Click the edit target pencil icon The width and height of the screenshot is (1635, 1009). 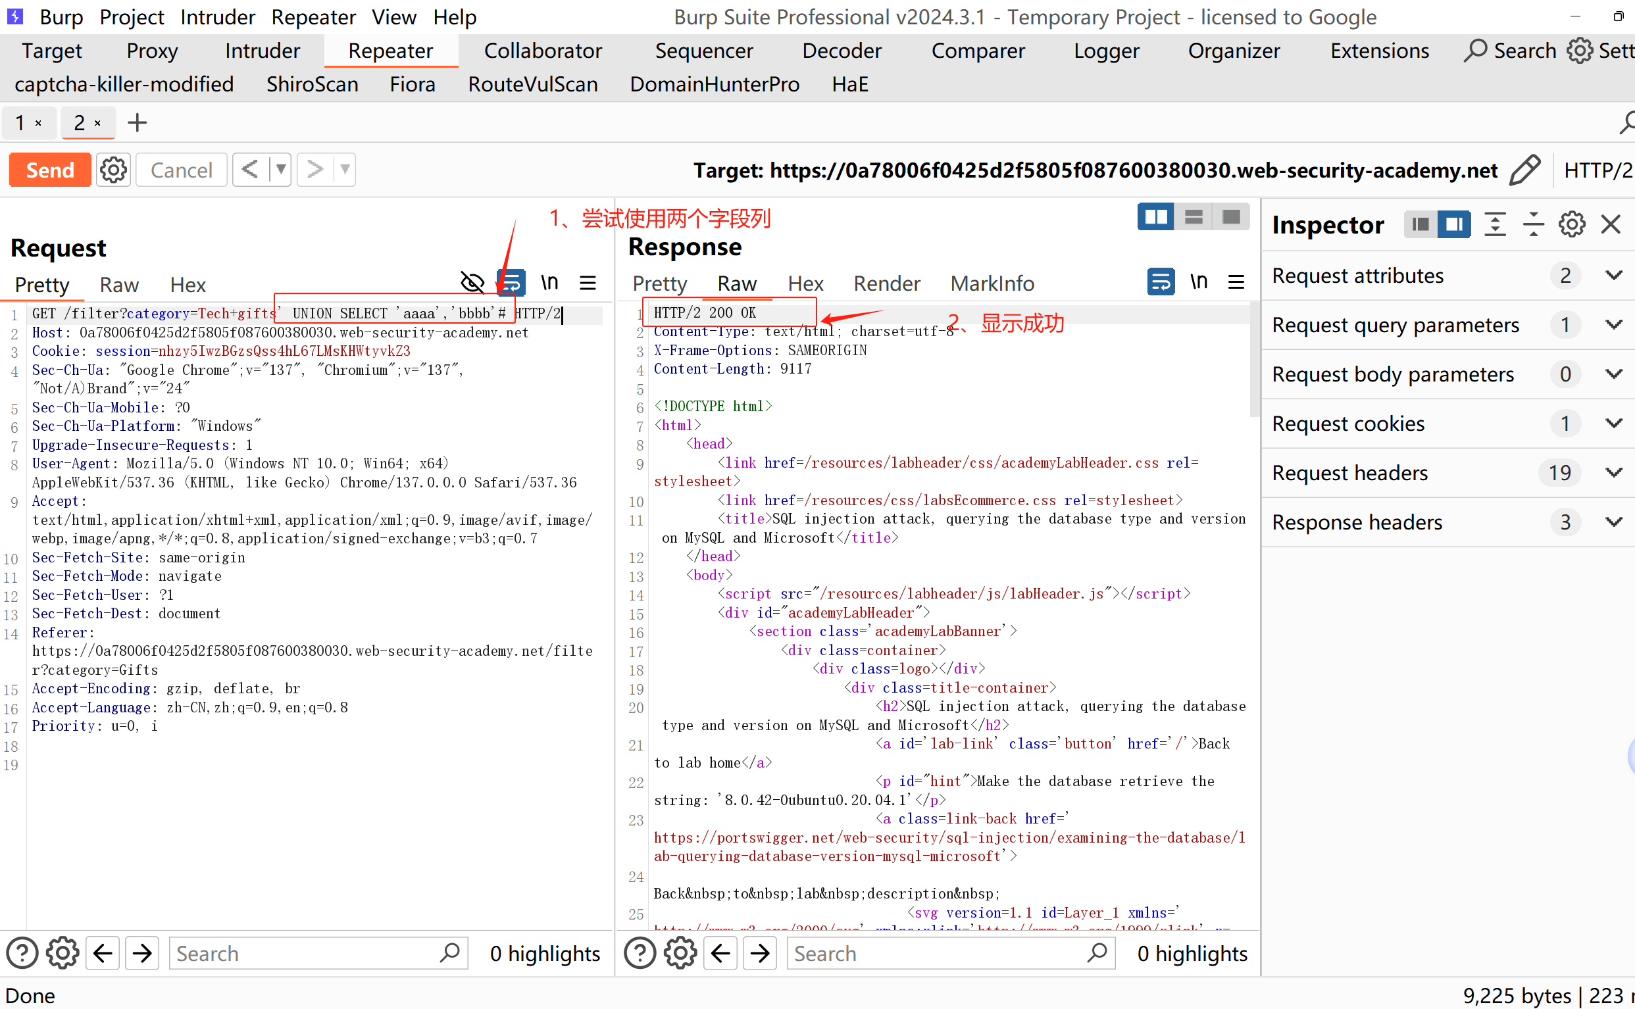point(1525,170)
